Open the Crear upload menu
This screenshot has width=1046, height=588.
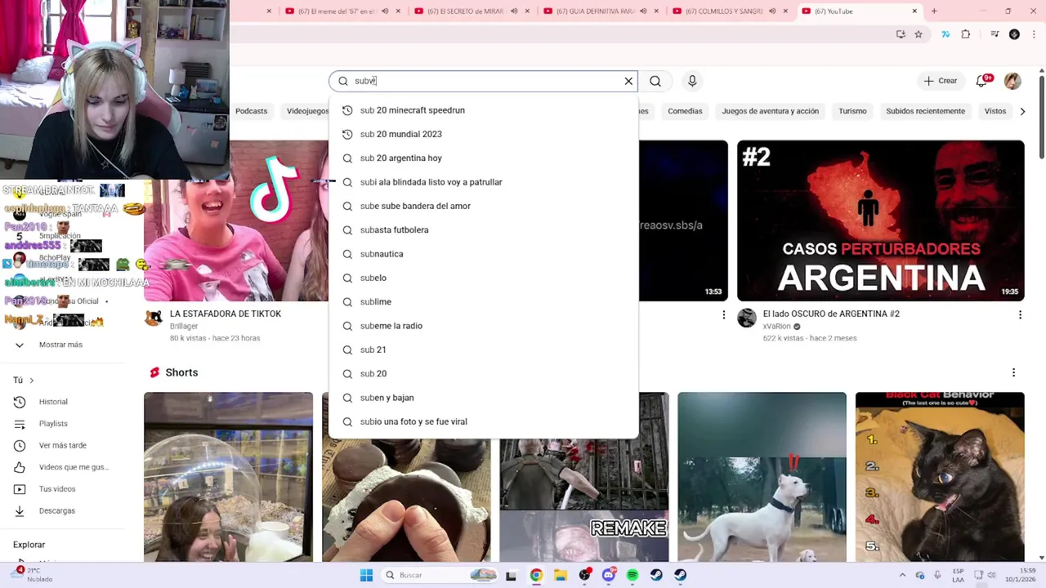tap(940, 81)
